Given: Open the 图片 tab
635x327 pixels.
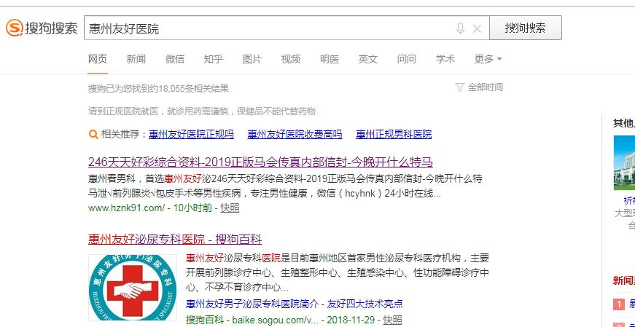Looking at the screenshot, I should point(252,59).
